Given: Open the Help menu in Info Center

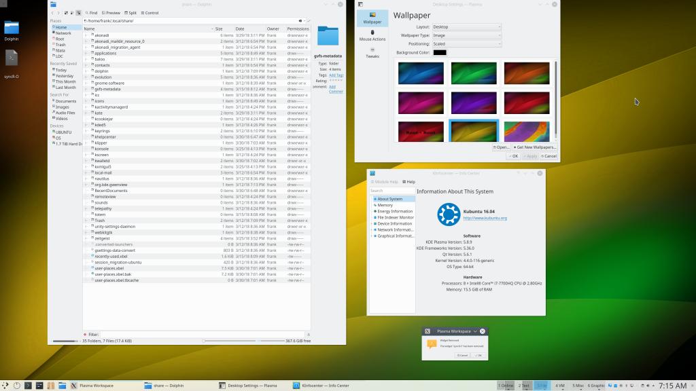Looking at the screenshot, I should click(x=408, y=182).
